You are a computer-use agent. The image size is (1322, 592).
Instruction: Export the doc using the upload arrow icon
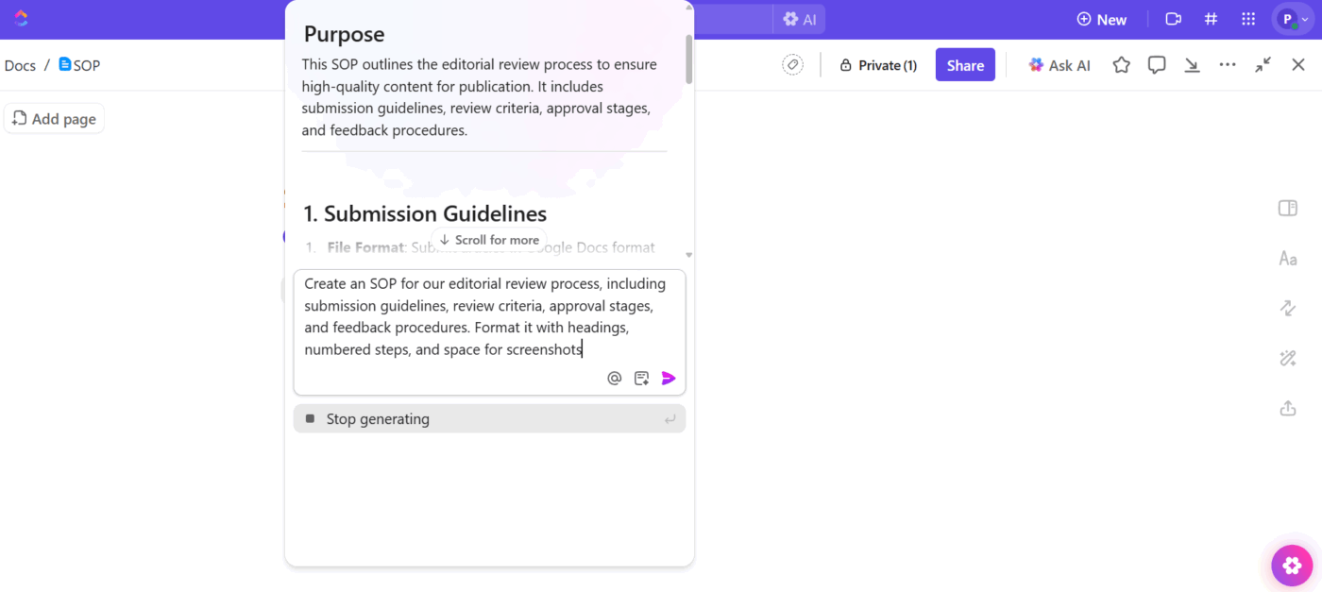pos(1287,408)
